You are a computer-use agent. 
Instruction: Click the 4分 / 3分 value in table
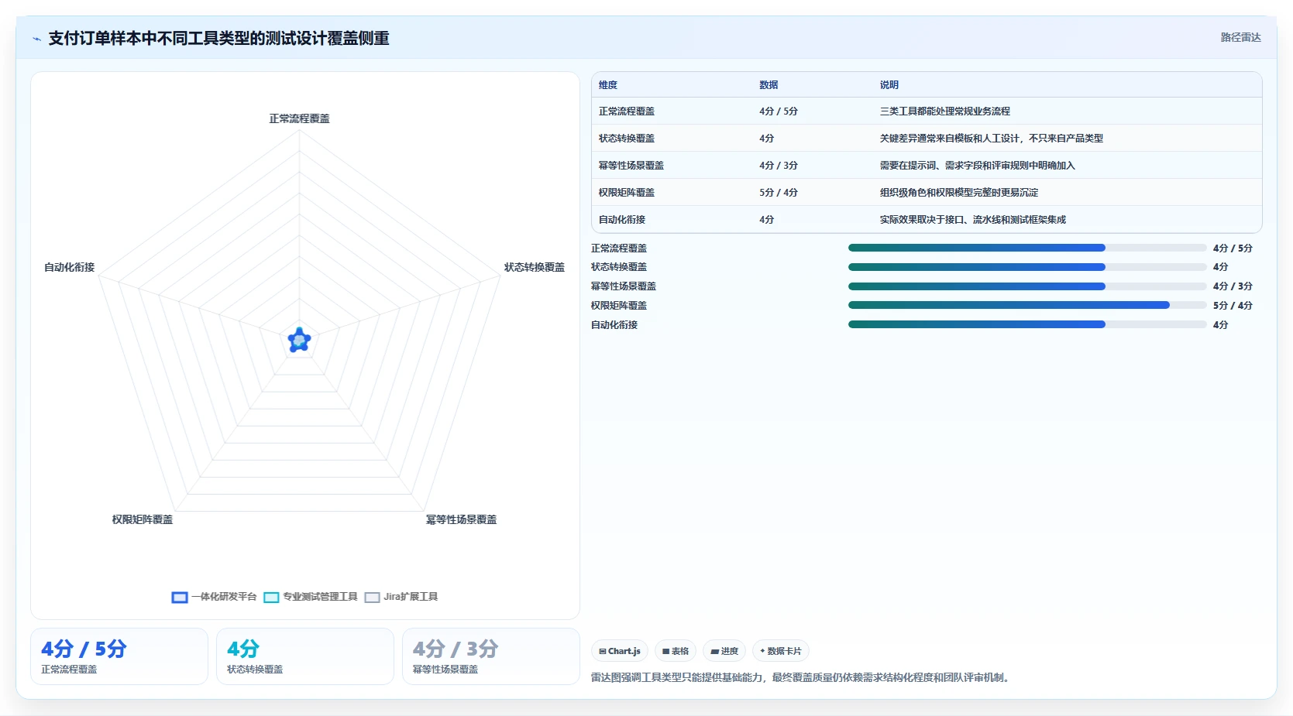click(779, 166)
